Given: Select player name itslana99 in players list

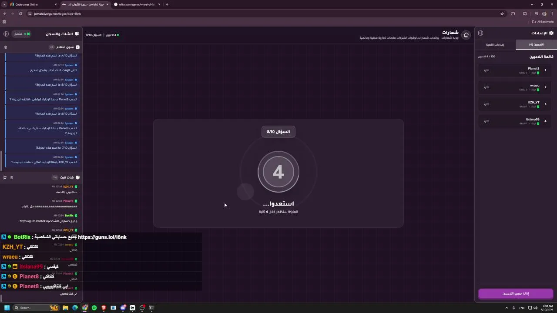Looking at the screenshot, I should (x=533, y=119).
